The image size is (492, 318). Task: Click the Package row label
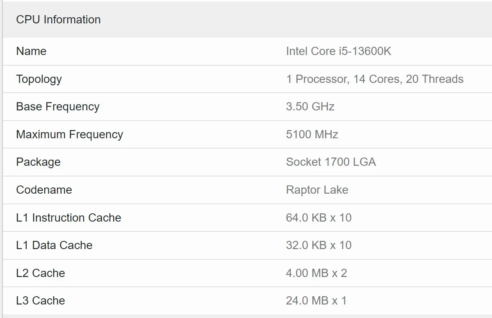click(x=39, y=162)
